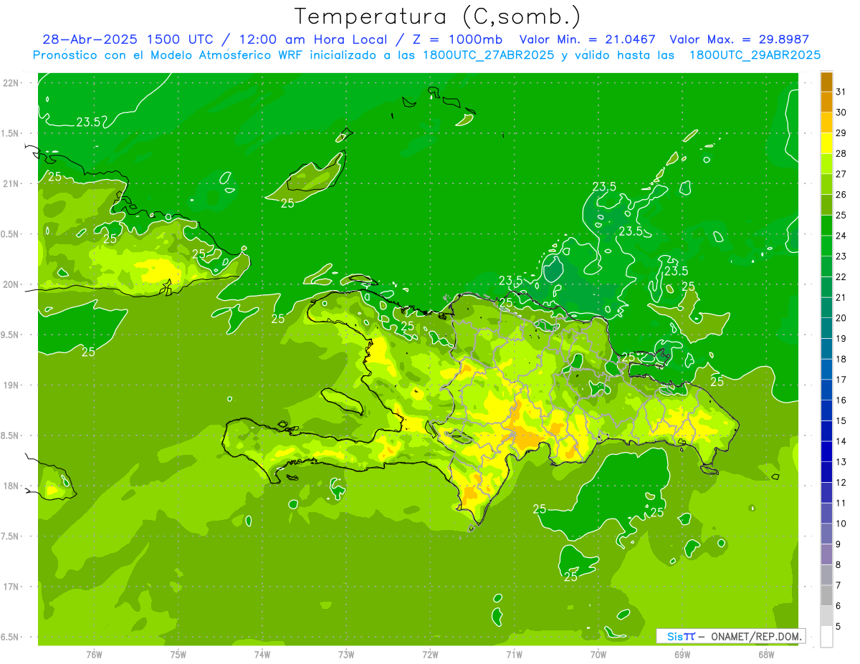
Task: Click colorbar label '8'
Action: (838, 565)
